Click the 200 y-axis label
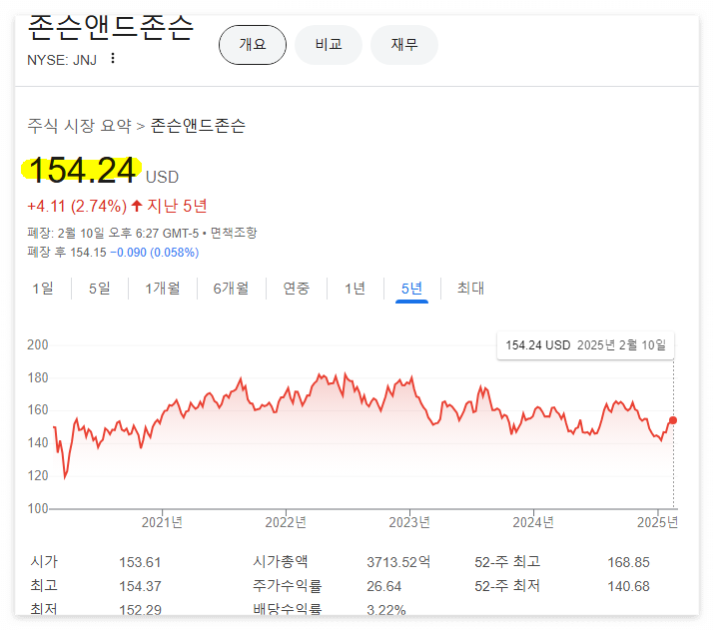Image resolution: width=714 pixels, height=630 pixels. (37, 345)
